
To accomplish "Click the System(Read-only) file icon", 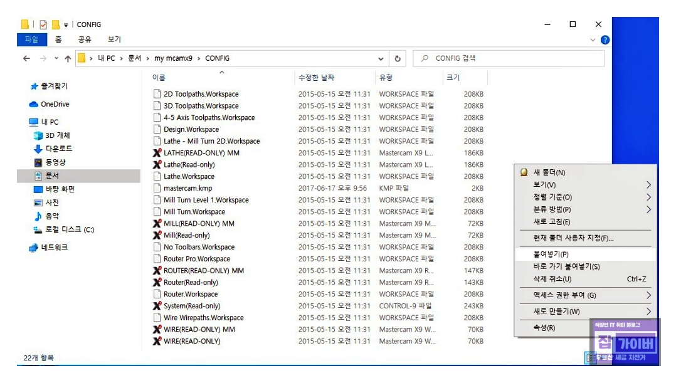I will pyautogui.click(x=157, y=306).
